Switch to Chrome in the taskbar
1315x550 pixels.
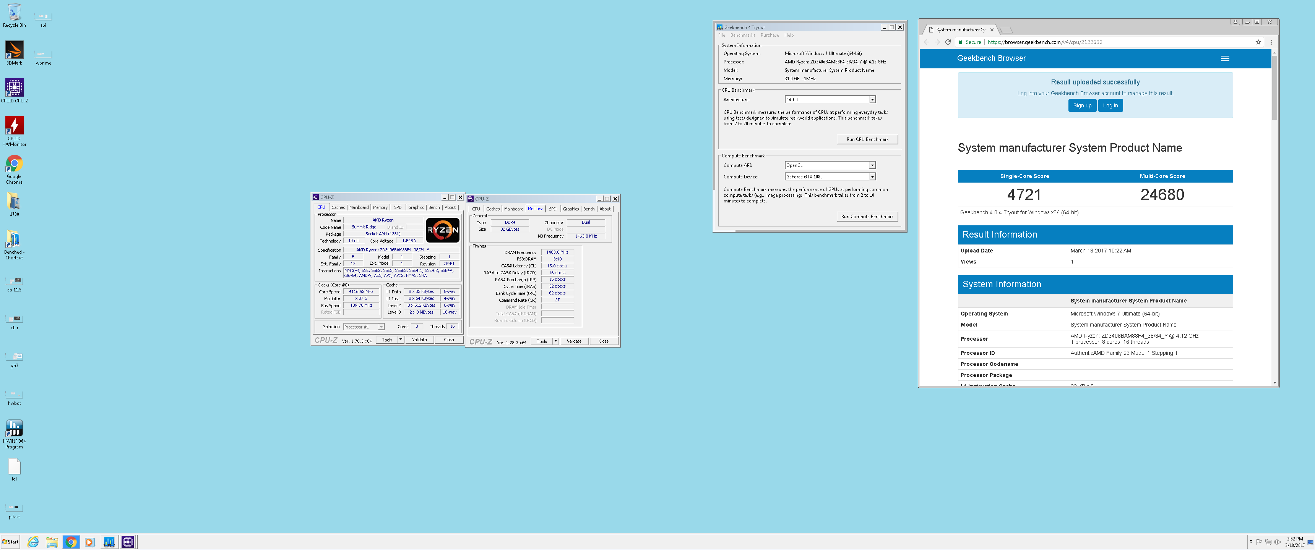tap(71, 542)
